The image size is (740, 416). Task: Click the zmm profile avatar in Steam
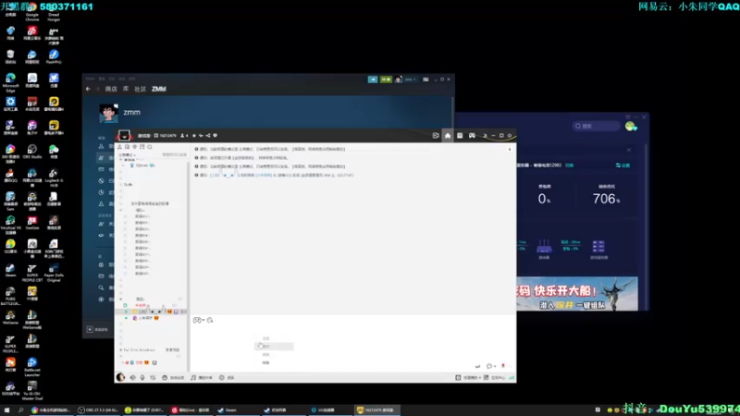click(108, 113)
